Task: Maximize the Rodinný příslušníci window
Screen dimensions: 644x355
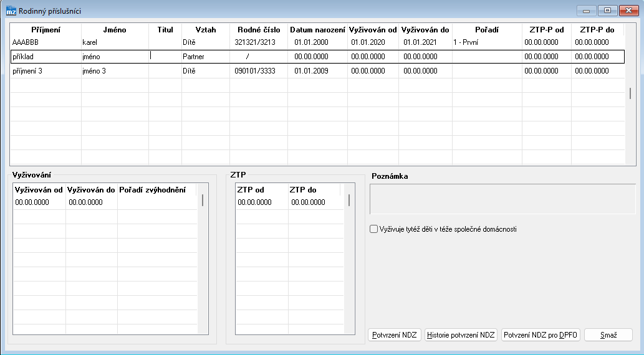Action: (607, 11)
